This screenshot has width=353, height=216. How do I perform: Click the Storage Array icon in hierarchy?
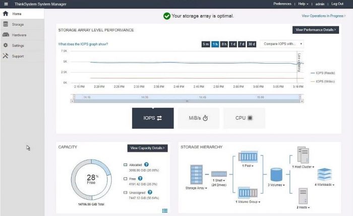195,174
